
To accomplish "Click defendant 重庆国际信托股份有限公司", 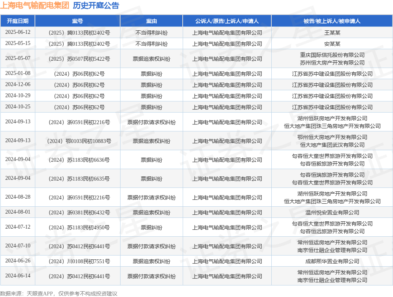I will [x=332, y=55].
